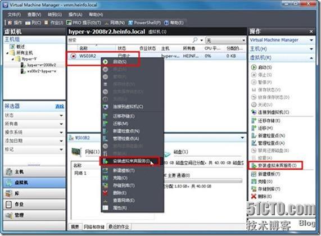Close the Actions pane with its X button

coord(311,31)
